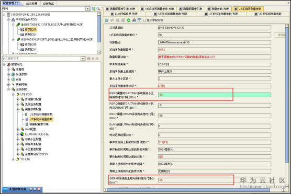Switch to the 配置管理 tab
This screenshot has width=291, height=194.
point(11,3)
